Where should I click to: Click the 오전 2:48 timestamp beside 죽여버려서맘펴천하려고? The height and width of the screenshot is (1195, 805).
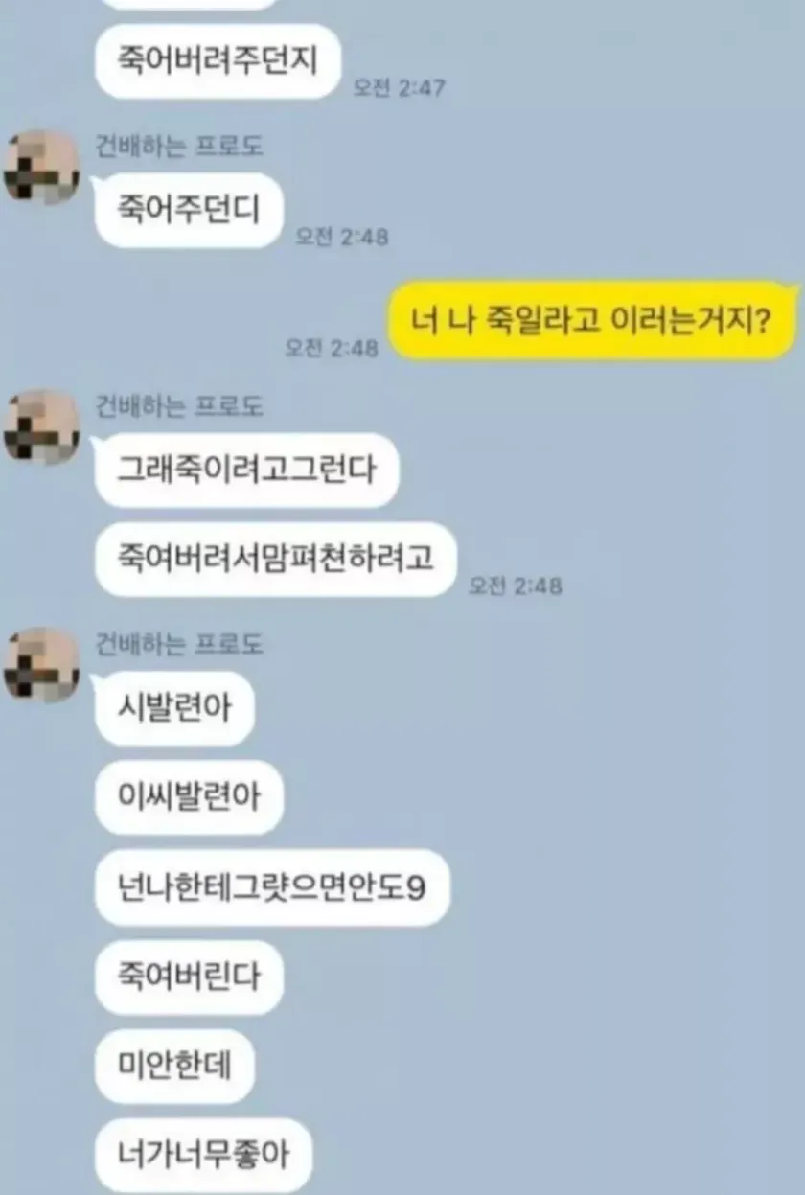[x=515, y=586]
